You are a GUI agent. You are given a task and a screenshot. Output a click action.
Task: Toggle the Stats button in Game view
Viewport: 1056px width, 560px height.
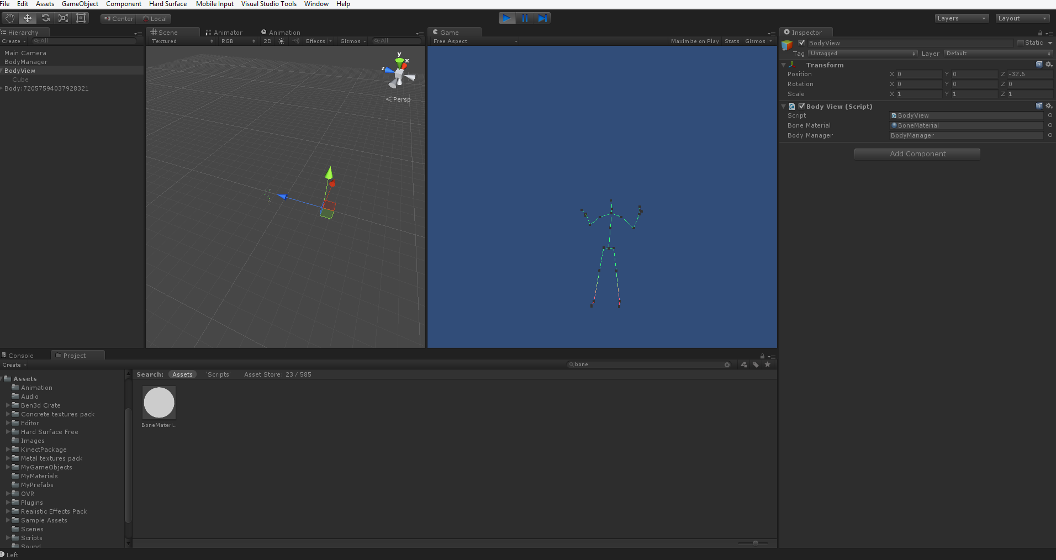click(732, 41)
